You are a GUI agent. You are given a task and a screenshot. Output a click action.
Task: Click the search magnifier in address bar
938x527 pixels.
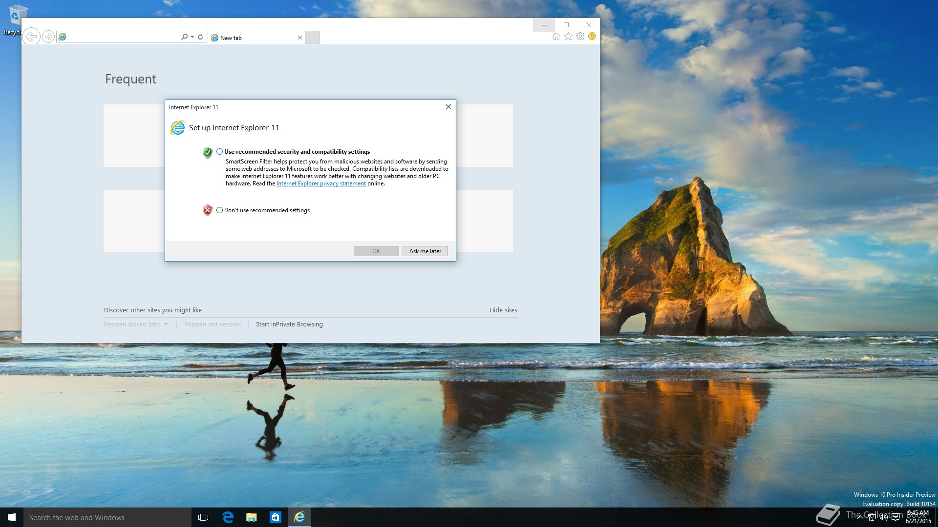(184, 37)
